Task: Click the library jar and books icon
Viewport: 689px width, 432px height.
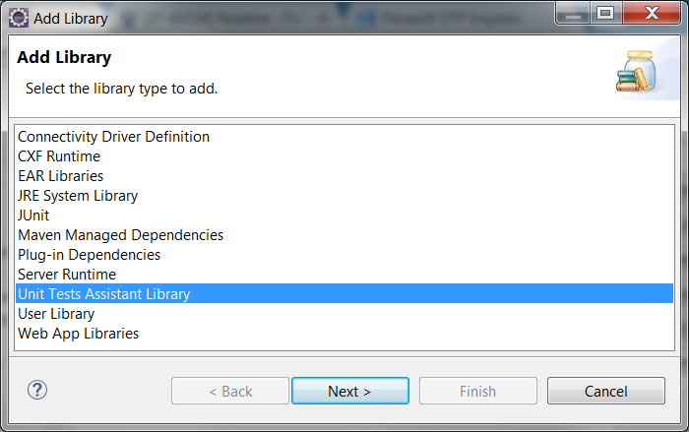Action: pyautogui.click(x=637, y=72)
